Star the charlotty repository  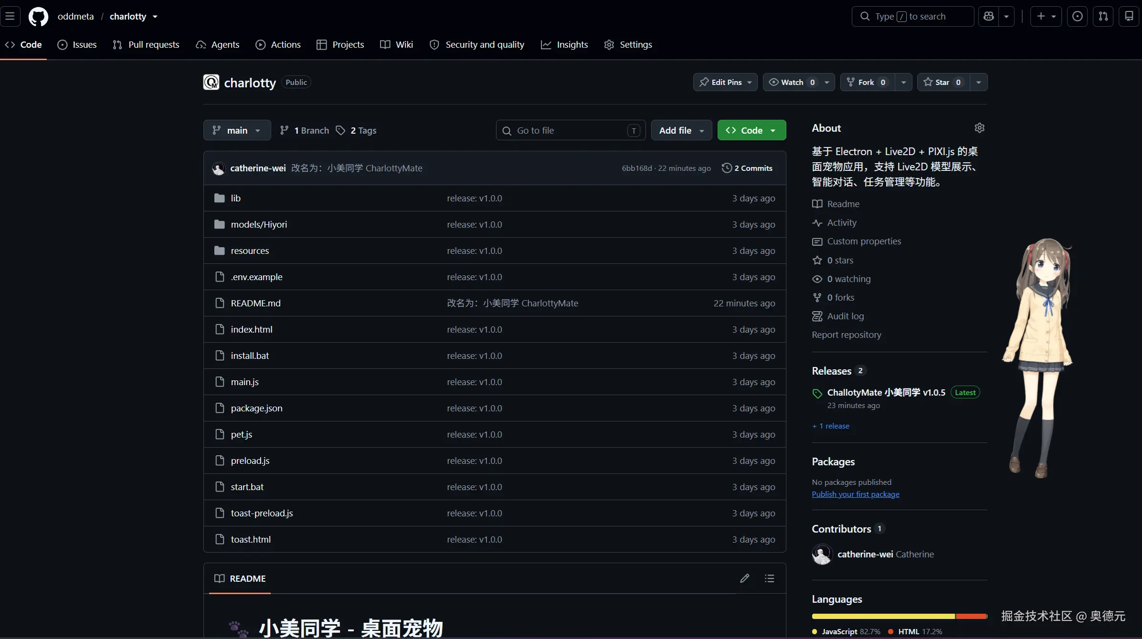(x=943, y=82)
